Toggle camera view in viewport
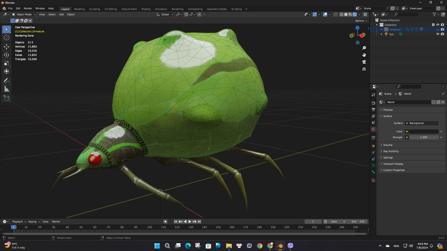Viewport: 447px width, 251px height. tap(364, 62)
